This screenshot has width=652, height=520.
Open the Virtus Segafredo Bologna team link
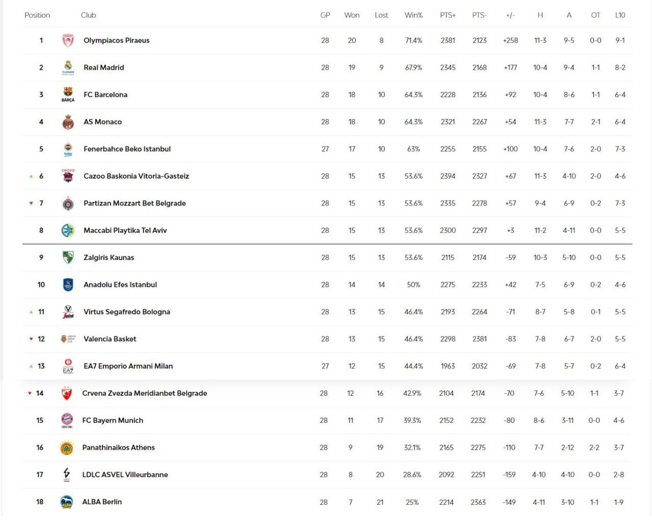(127, 312)
